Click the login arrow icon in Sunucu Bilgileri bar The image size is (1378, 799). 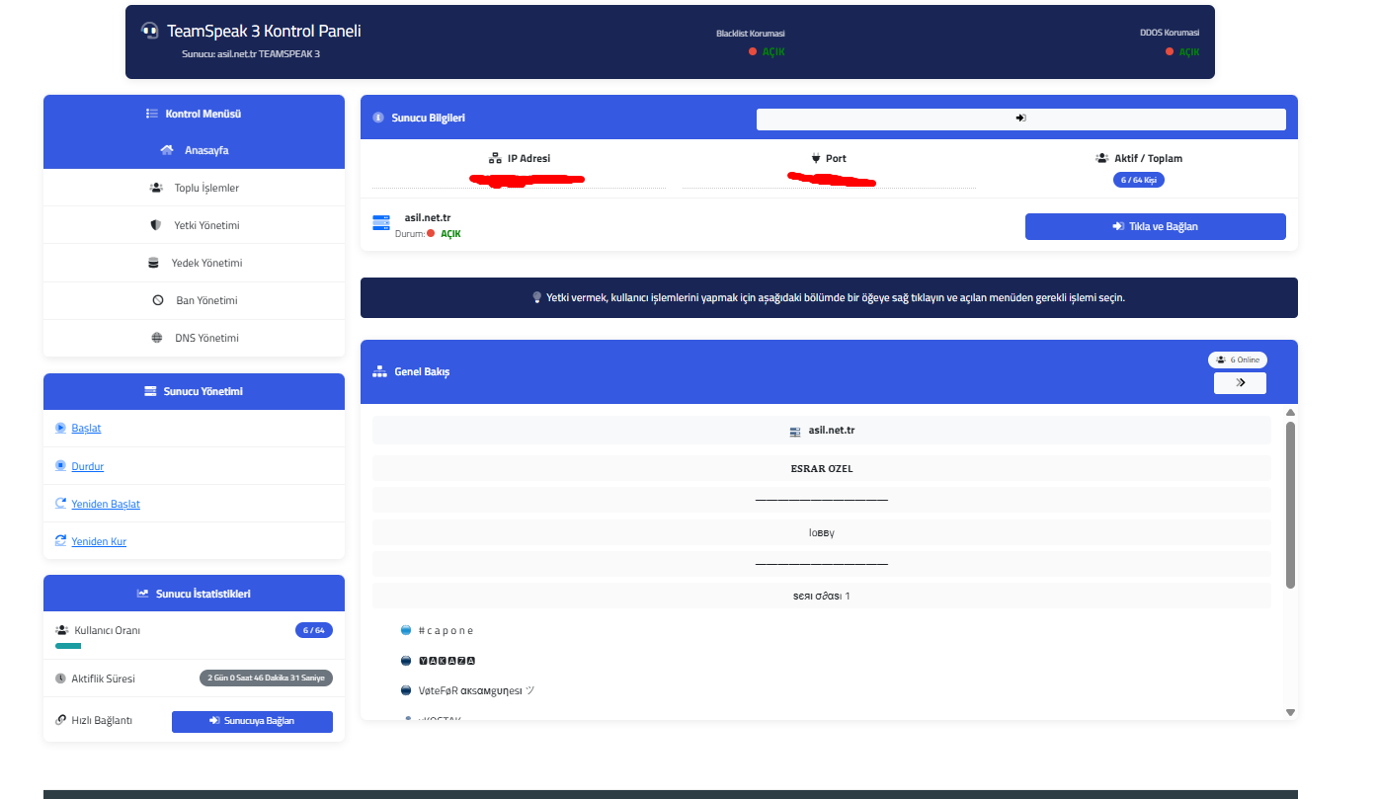[x=1020, y=119]
